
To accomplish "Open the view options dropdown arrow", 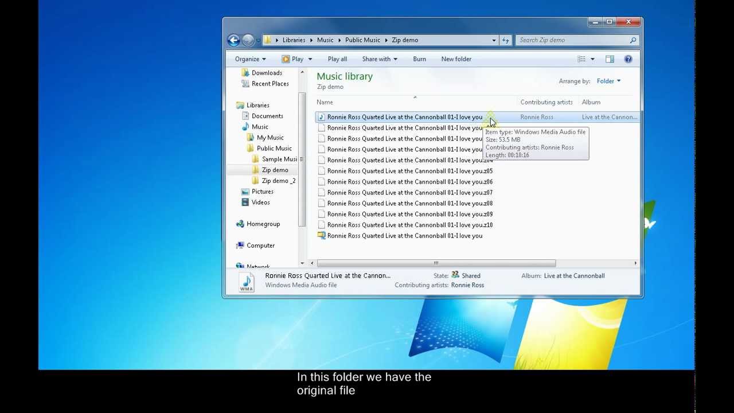I will tap(592, 59).
